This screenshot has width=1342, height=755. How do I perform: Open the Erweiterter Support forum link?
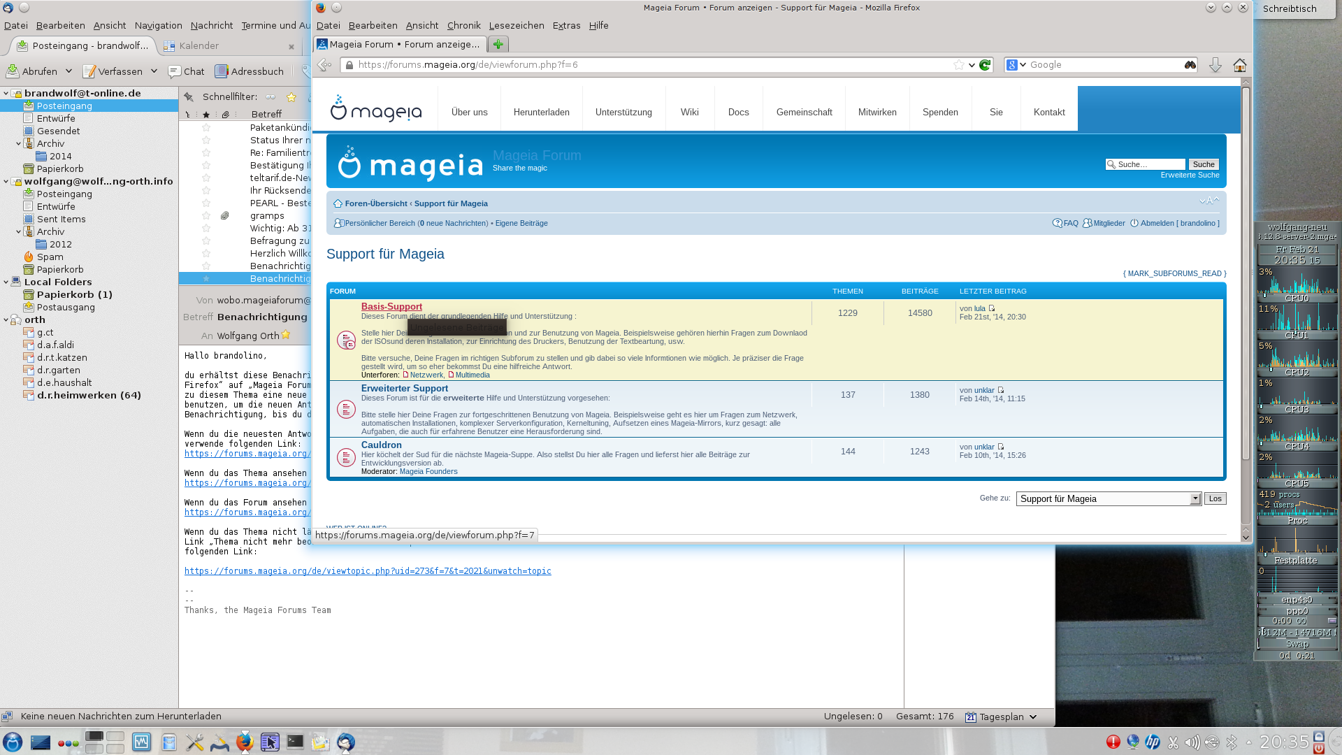405,388
